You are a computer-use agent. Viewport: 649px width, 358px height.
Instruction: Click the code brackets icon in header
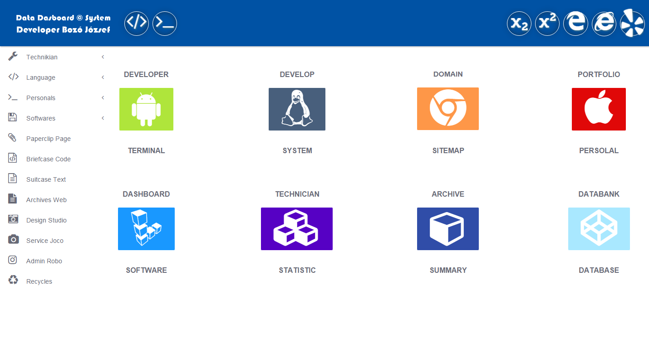[x=137, y=24]
